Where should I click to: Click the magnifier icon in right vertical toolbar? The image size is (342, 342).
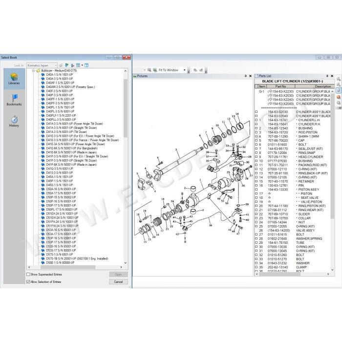coord(339,103)
